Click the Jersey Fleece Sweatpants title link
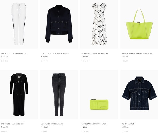158x133 pixels. pos(13,53)
